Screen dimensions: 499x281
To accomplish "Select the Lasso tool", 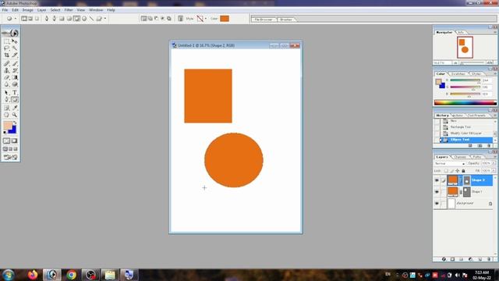I will (6, 48).
